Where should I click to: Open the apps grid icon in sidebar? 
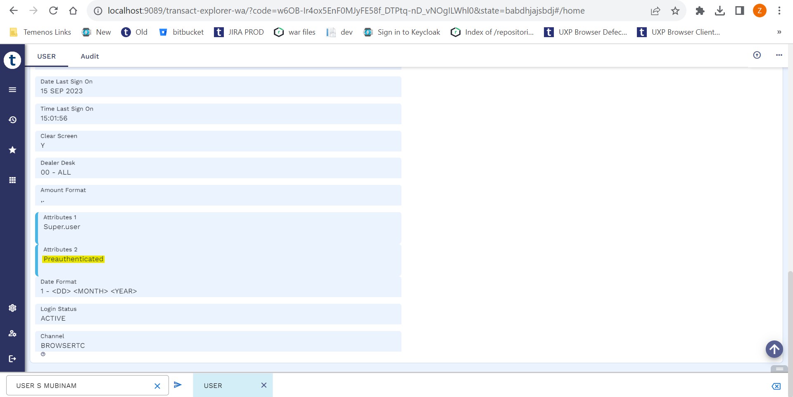click(x=12, y=180)
